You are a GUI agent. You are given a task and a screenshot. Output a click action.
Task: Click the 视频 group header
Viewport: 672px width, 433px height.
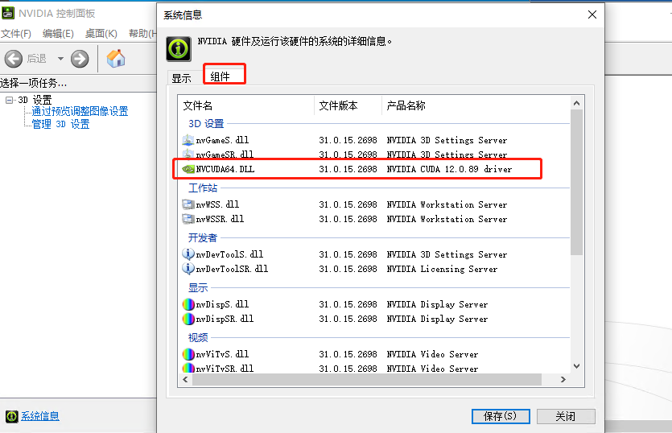pos(198,337)
